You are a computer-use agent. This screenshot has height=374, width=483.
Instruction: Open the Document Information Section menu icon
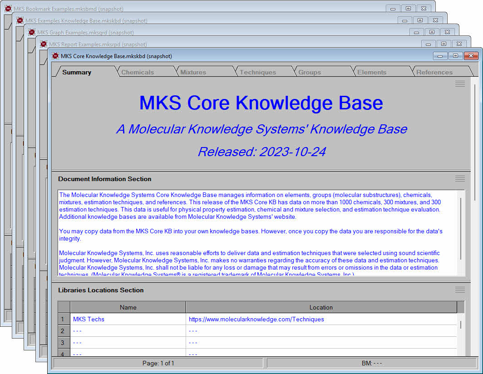tap(460, 179)
